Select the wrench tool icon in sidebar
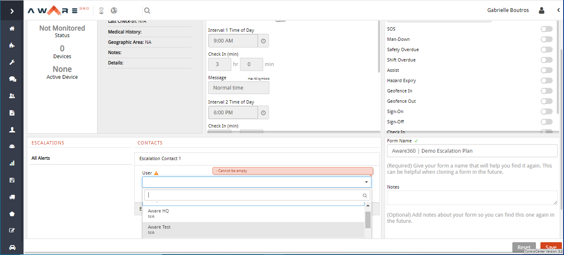The width and height of the screenshot is (564, 255). (12, 62)
